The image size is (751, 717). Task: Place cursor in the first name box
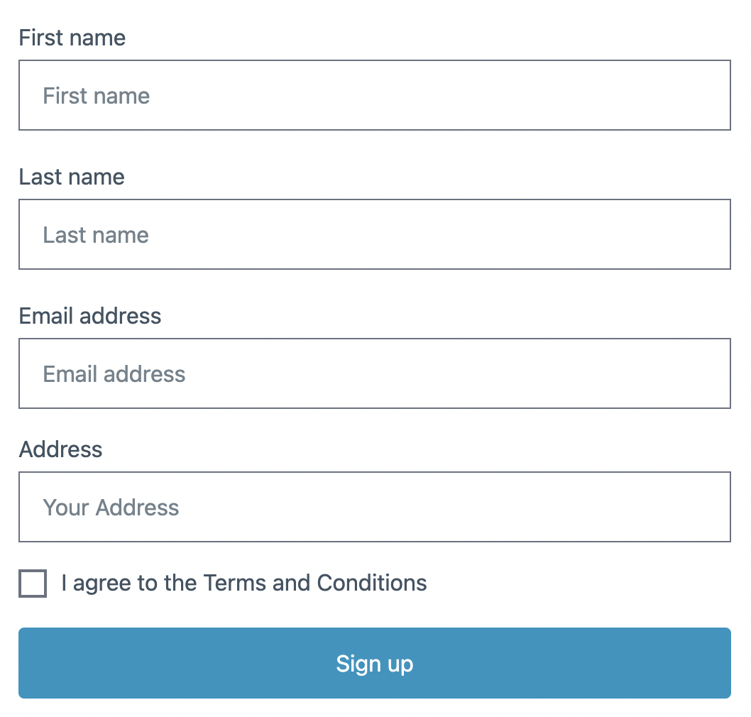(x=375, y=95)
